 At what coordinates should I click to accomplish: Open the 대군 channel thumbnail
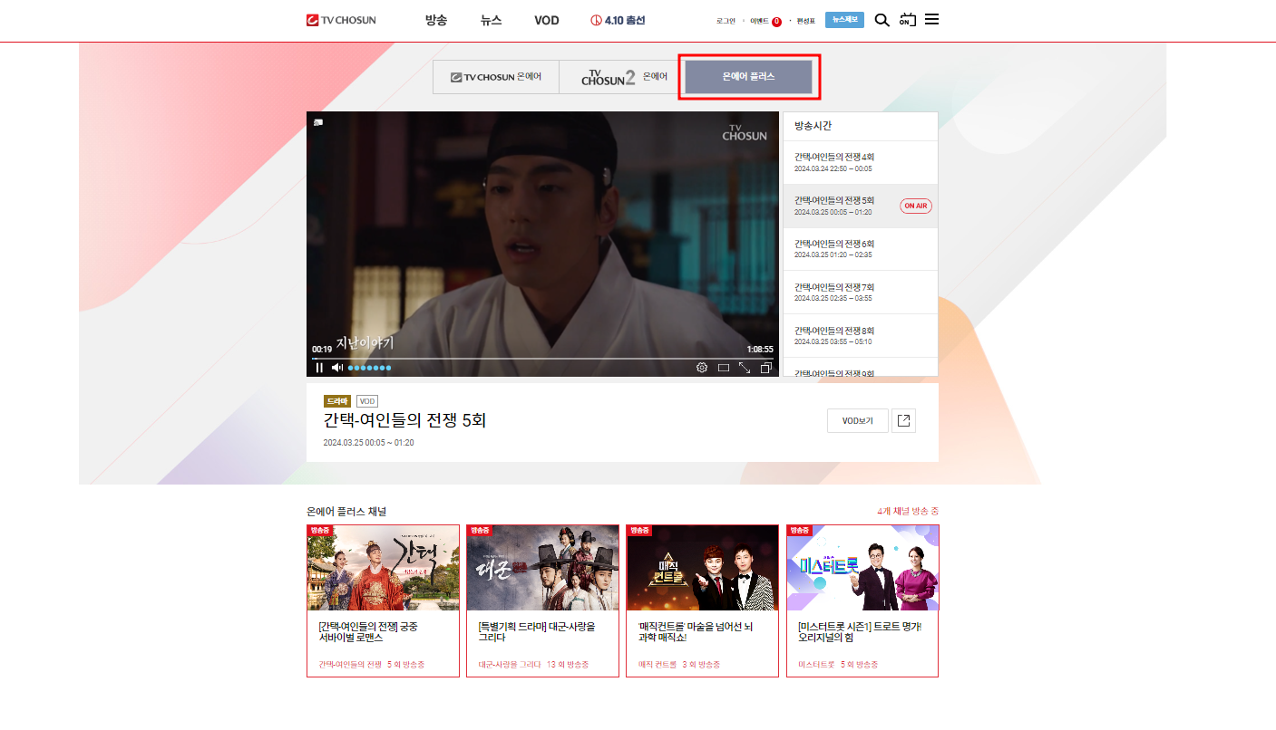click(543, 568)
